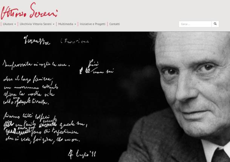Image resolution: width=230 pixels, height=162 pixels.
Task: Click the magnifying glass search icon
Action: point(215,24)
